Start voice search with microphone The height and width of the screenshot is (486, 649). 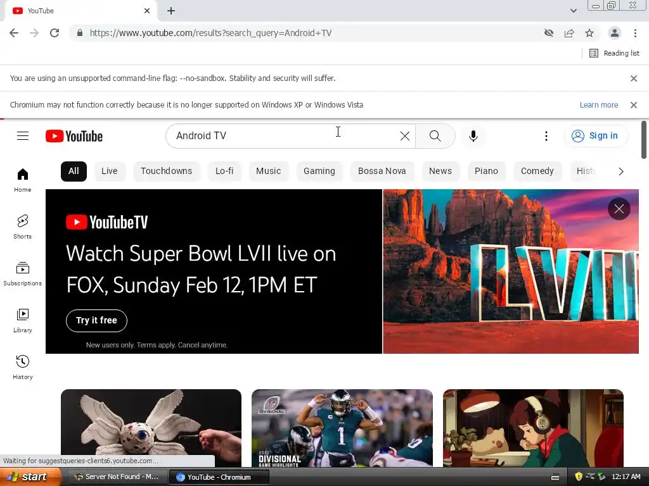point(473,136)
